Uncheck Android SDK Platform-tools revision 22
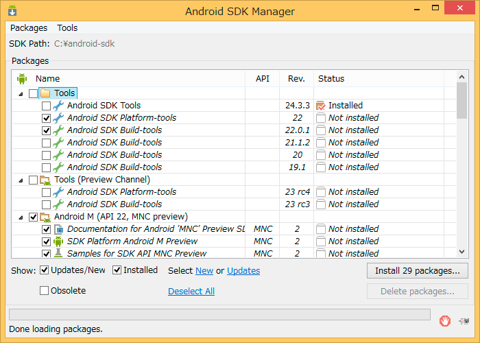Viewport: 480px width, 343px height. pyautogui.click(x=46, y=118)
